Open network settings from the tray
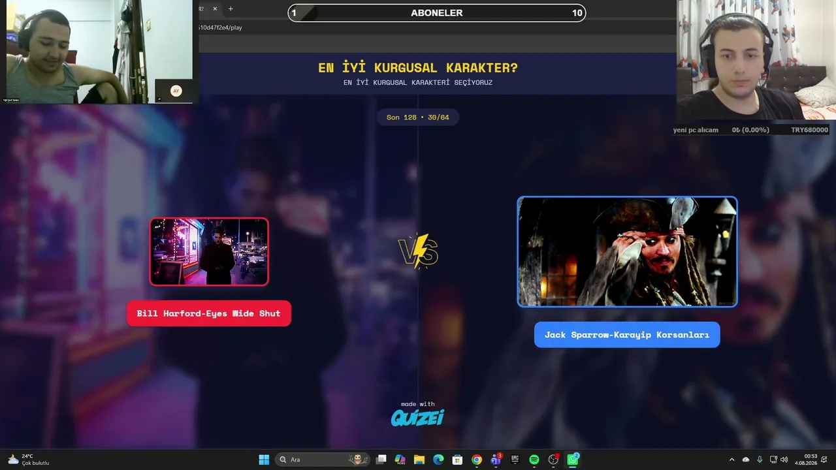 pyautogui.click(x=773, y=460)
